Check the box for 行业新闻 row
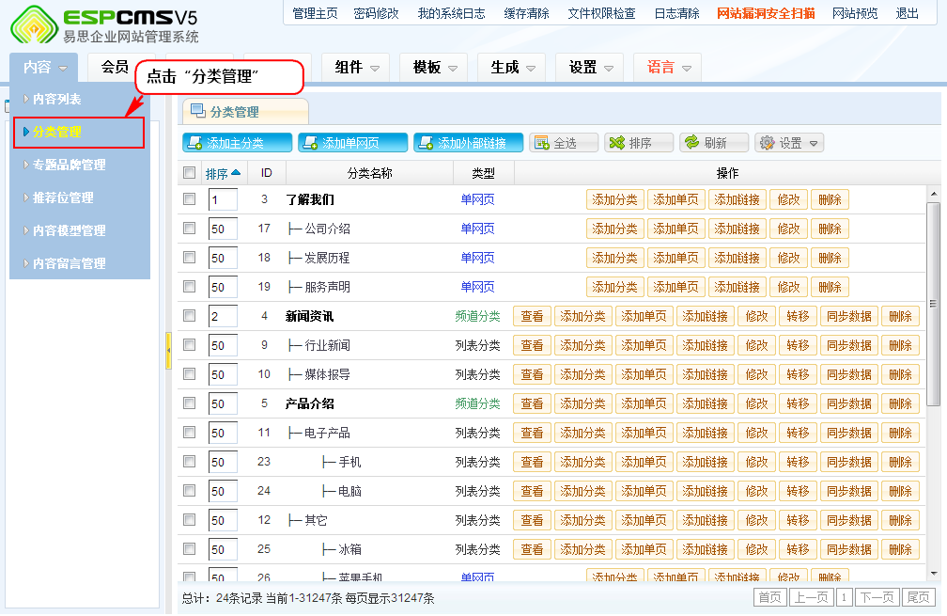 point(190,344)
